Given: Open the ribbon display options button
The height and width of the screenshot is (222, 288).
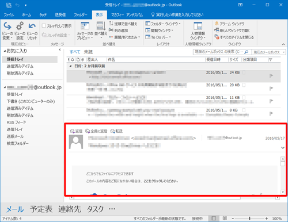Looking at the screenshot, I should [x=240, y=5].
